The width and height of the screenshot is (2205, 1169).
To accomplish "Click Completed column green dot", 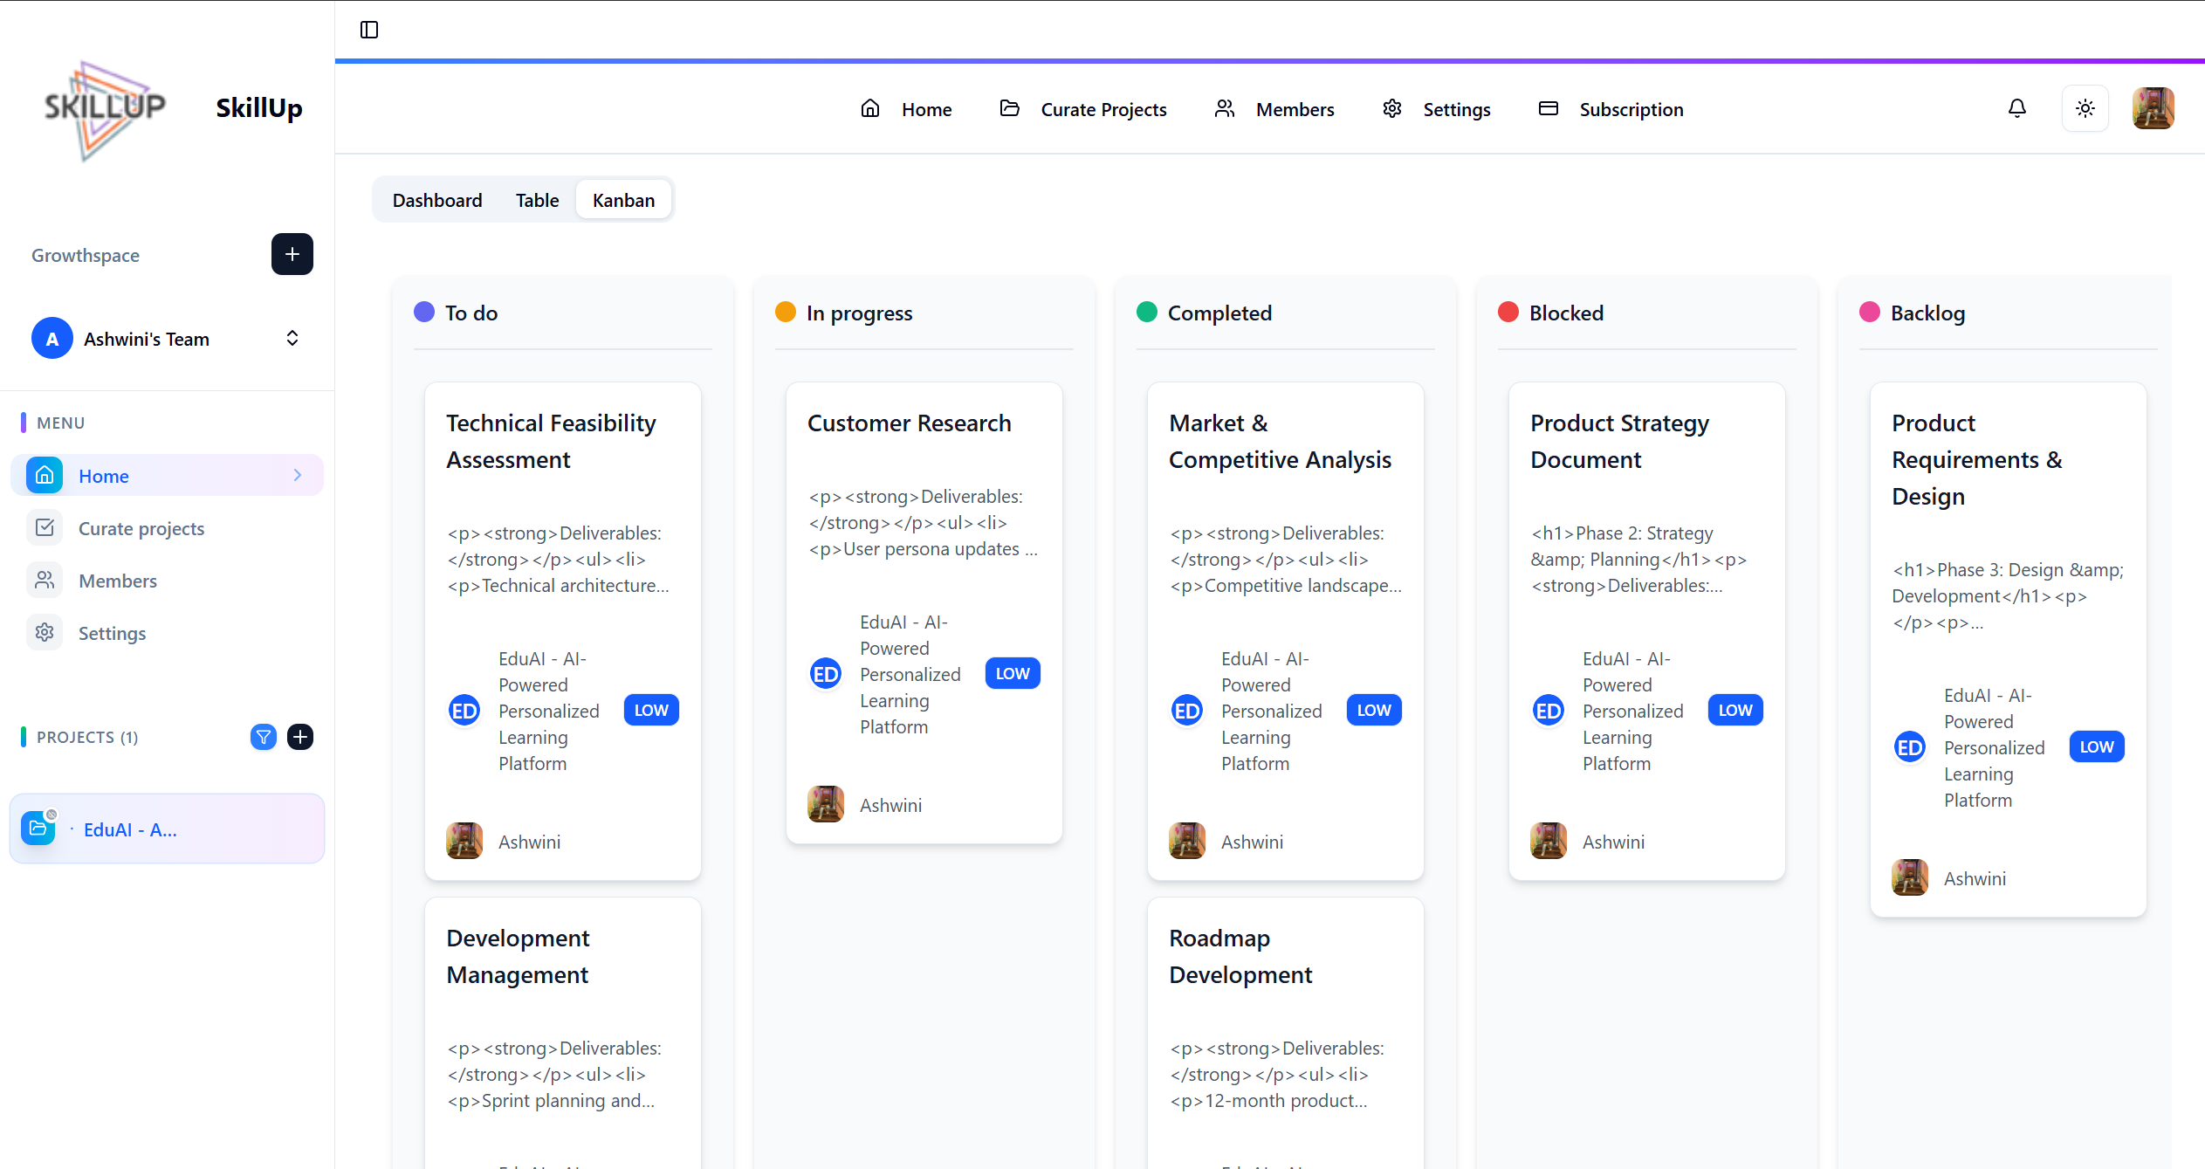I will pyautogui.click(x=1147, y=312).
